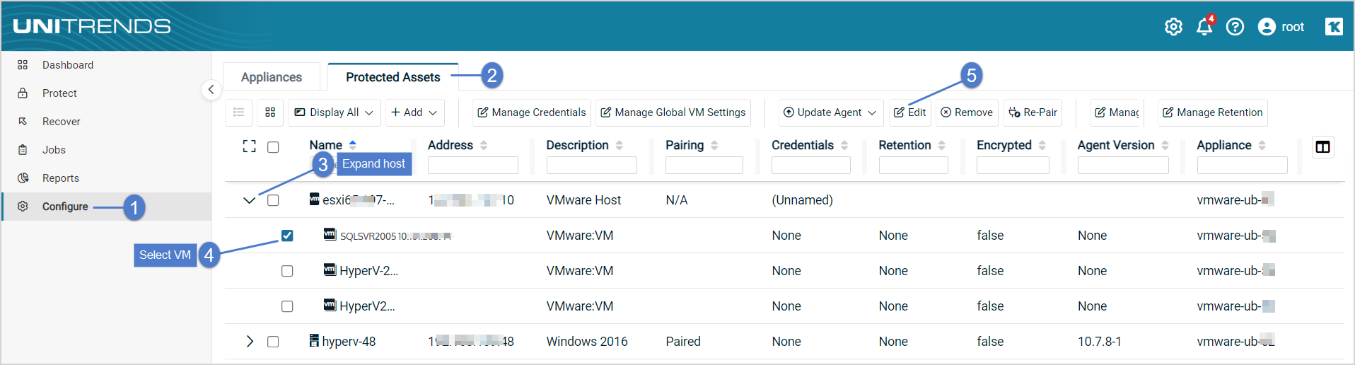Click the Jobs clipboard icon

[x=23, y=149]
